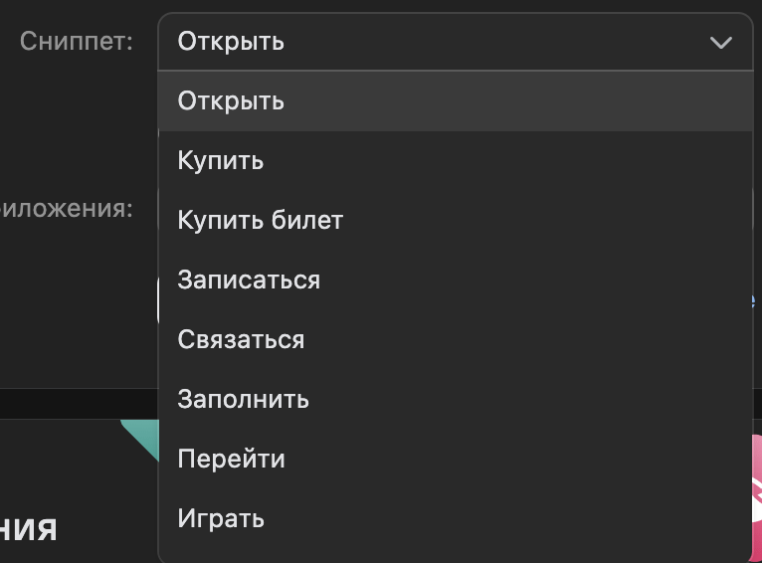Screen dimensions: 762x563
Task: Select the highlighted Открыть option in list
Action: click(231, 101)
